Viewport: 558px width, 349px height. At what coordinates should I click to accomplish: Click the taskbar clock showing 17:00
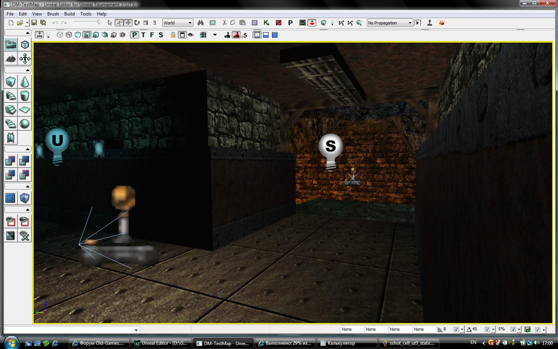548,343
